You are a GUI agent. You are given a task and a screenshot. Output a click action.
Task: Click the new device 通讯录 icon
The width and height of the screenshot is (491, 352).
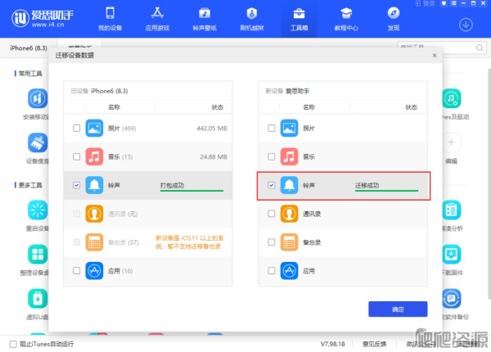289,214
